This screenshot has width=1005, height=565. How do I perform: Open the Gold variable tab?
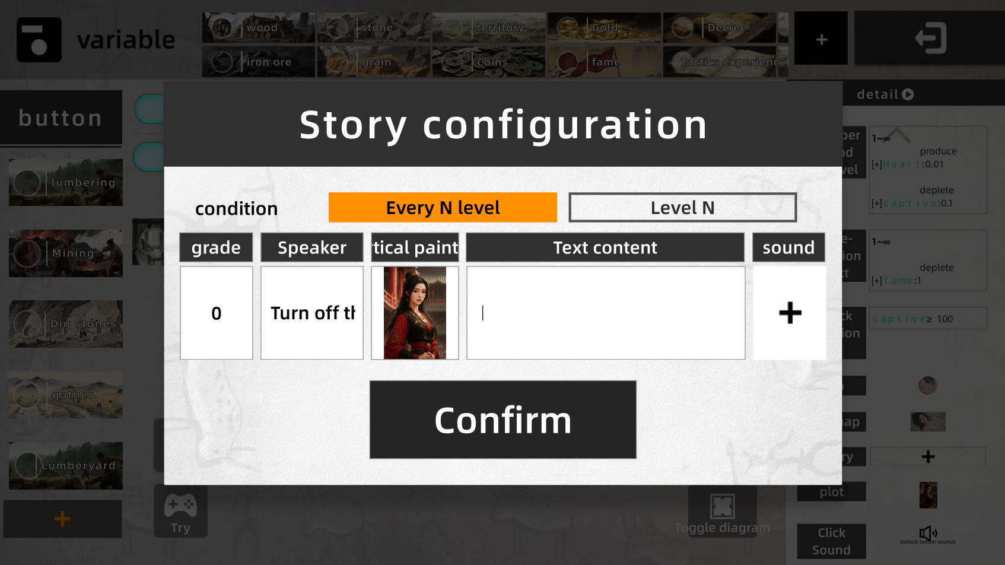[604, 27]
